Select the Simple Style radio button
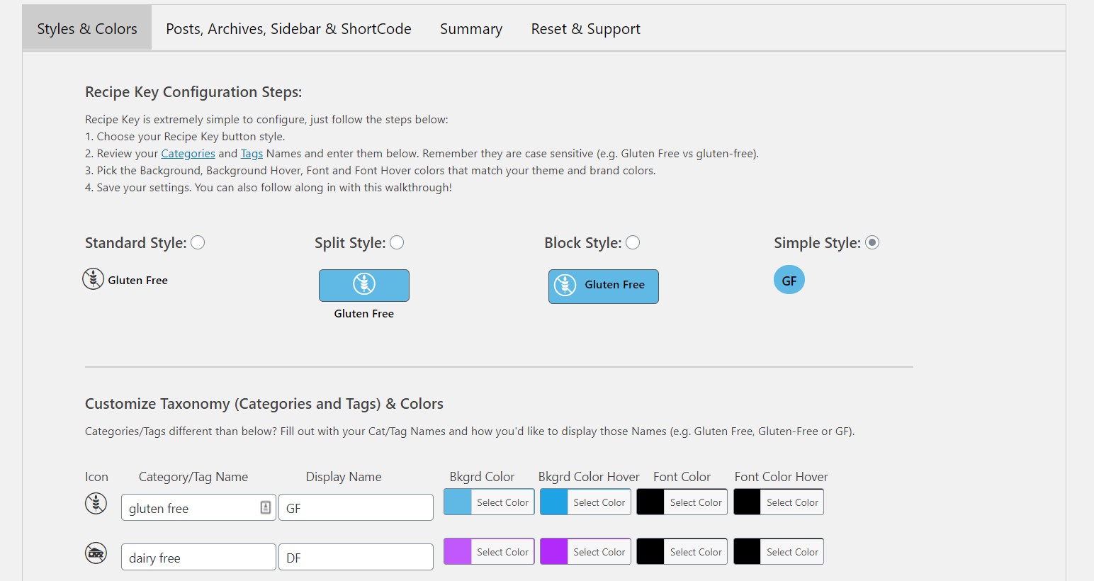Viewport: 1094px width, 581px height. (x=872, y=242)
